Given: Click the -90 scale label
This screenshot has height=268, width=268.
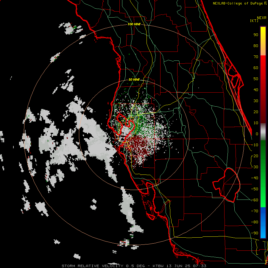Looking at the screenshot, I should [x=255, y=233].
